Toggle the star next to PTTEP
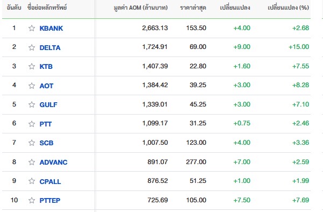 [32, 200]
